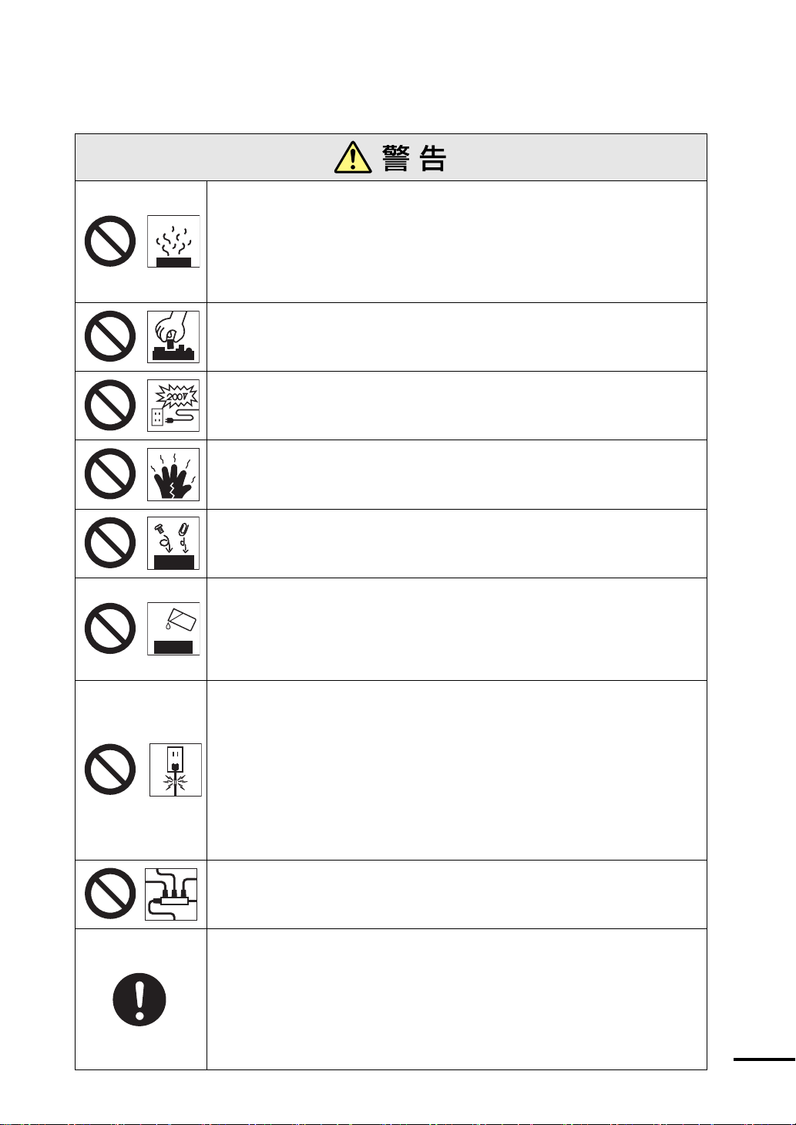Select the 警告 heading text
The image size is (796, 1125).
pyautogui.click(x=415, y=158)
